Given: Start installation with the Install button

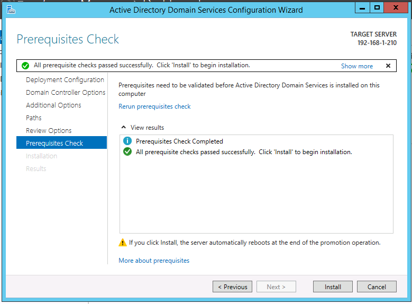Looking at the screenshot, I should (x=333, y=287).
